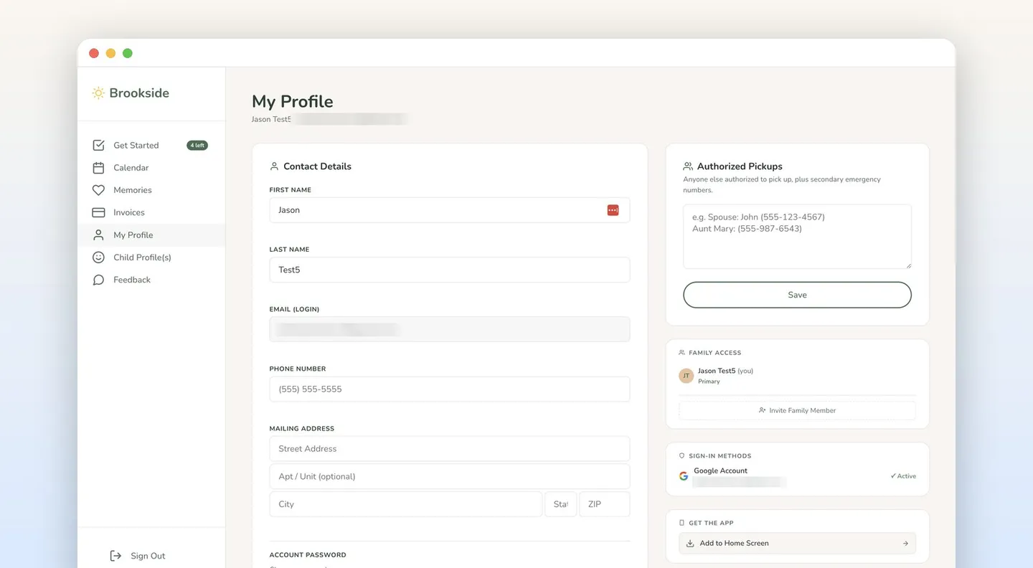Click the yellow macOS window button

tap(110, 53)
